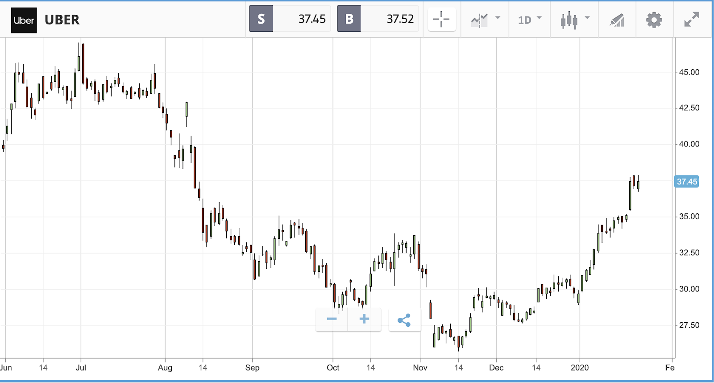This screenshot has width=714, height=383.
Task: Open the drawing tools pencil-ruler icon
Action: (x=617, y=20)
